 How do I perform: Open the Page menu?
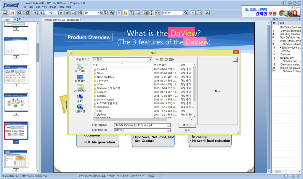(x=37, y=7)
